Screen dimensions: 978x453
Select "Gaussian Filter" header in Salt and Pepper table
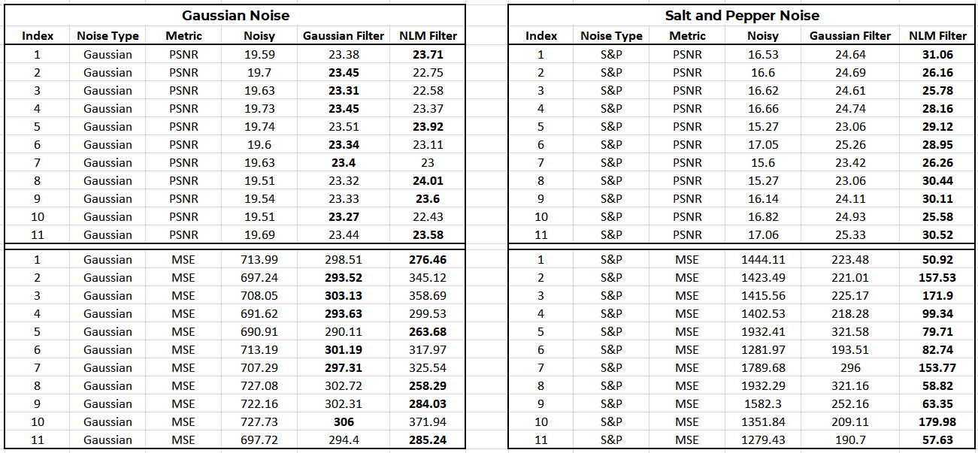coord(849,35)
